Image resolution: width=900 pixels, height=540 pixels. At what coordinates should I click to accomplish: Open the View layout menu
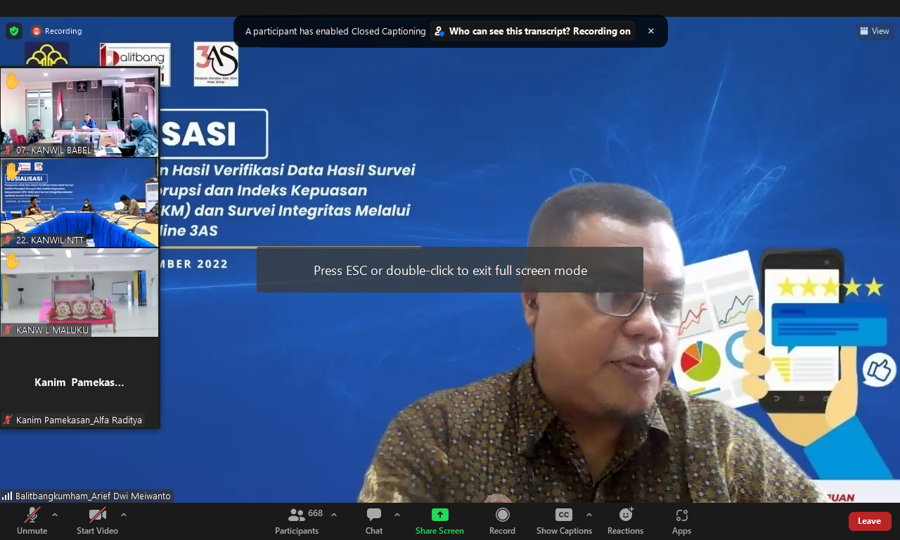click(x=875, y=31)
